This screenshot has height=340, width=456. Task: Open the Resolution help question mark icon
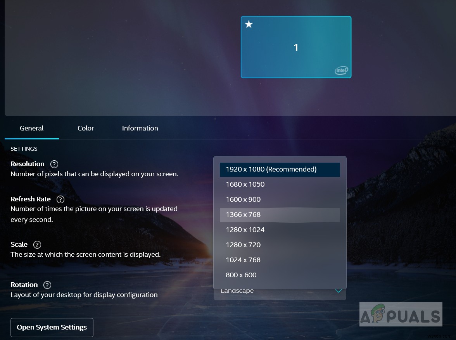coord(54,164)
